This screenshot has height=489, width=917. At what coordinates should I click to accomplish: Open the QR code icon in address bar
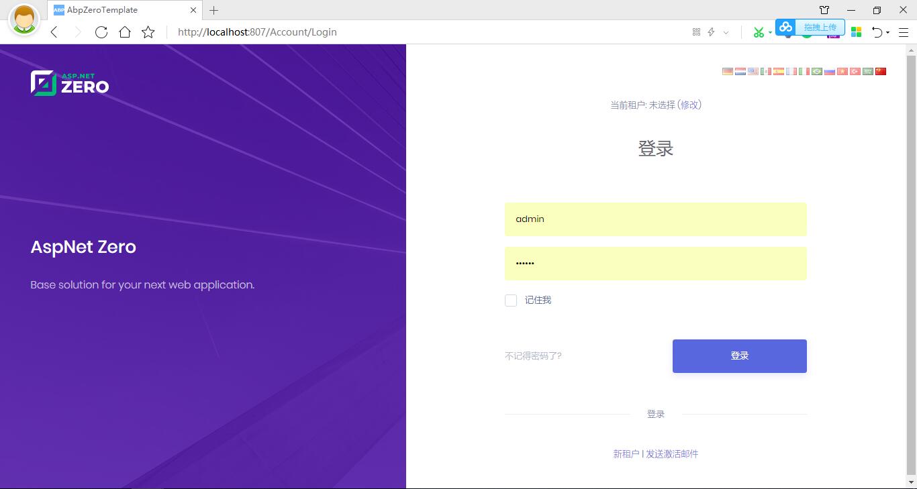pos(696,32)
